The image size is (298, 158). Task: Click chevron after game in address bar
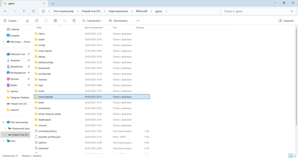point(166,11)
